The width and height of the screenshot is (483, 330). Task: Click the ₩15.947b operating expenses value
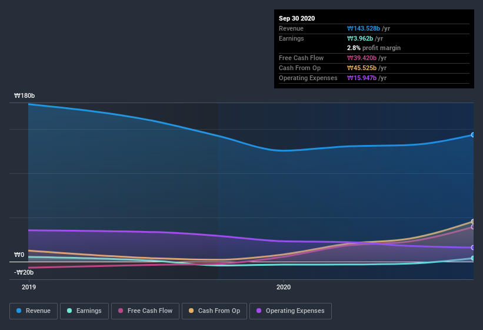(x=362, y=78)
